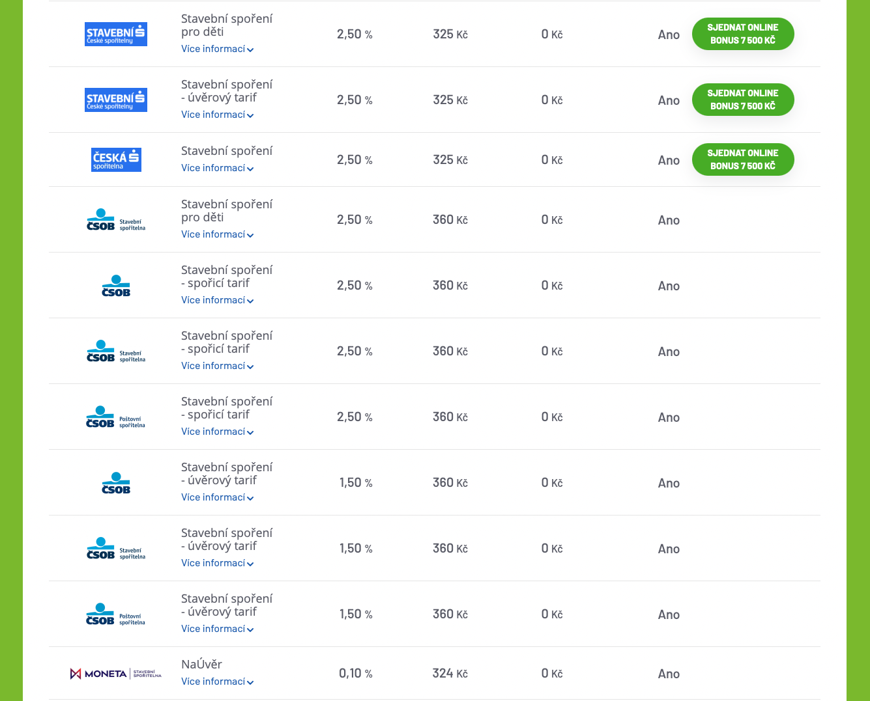Click the NaÚvěr product name
The image size is (870, 701).
201,665
